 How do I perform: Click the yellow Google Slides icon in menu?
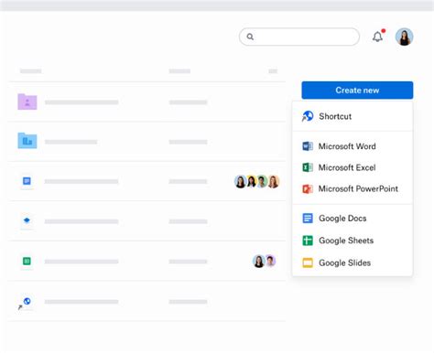(308, 262)
